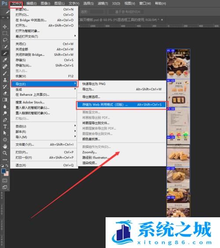The width and height of the screenshot is (220, 248).
Task: Open the pink background color swatch
Action: [7, 174]
